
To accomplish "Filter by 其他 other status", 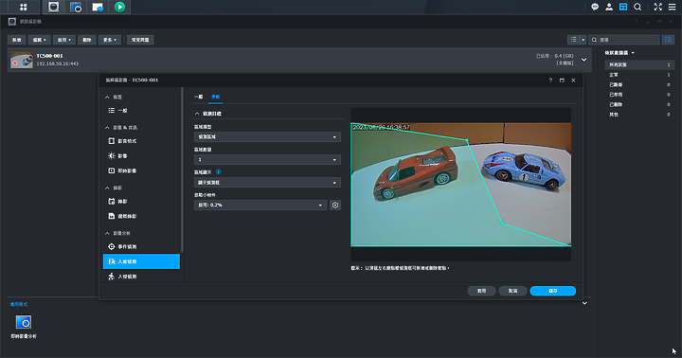I will coord(639,115).
